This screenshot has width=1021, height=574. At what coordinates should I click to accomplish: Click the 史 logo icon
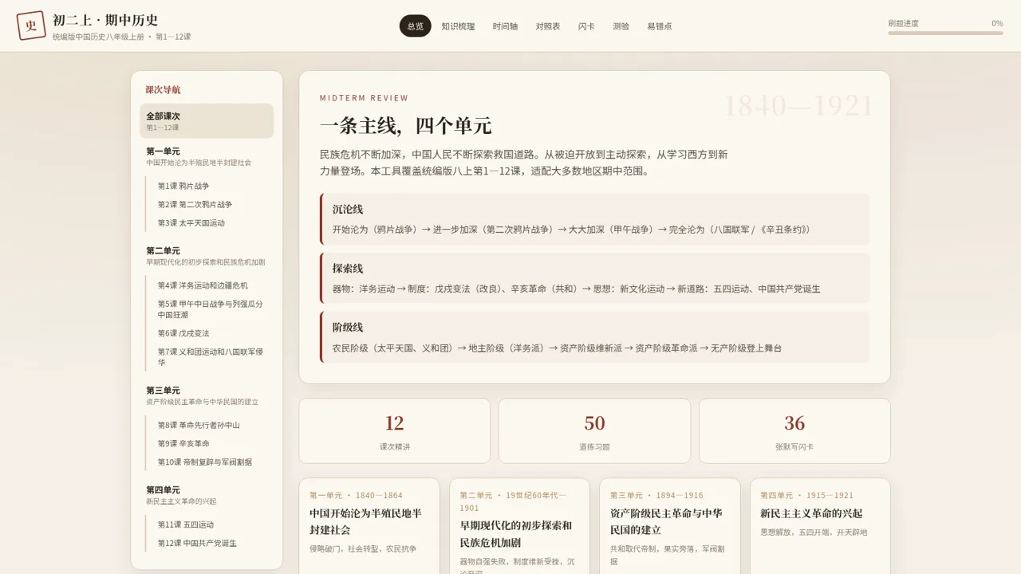[x=31, y=26]
